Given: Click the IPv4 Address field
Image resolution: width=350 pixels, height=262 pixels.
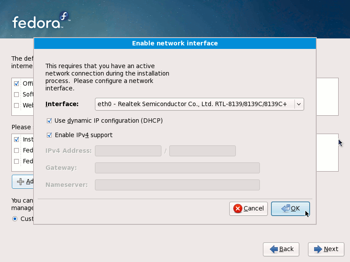Looking at the screenshot, I should coord(128,151).
